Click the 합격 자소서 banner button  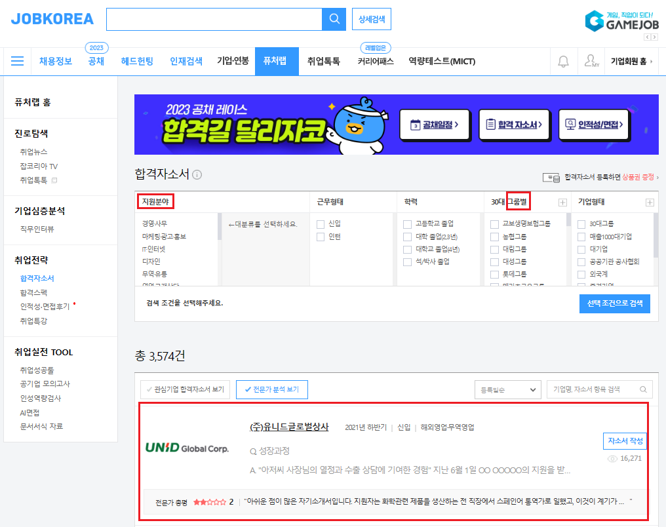coord(514,125)
